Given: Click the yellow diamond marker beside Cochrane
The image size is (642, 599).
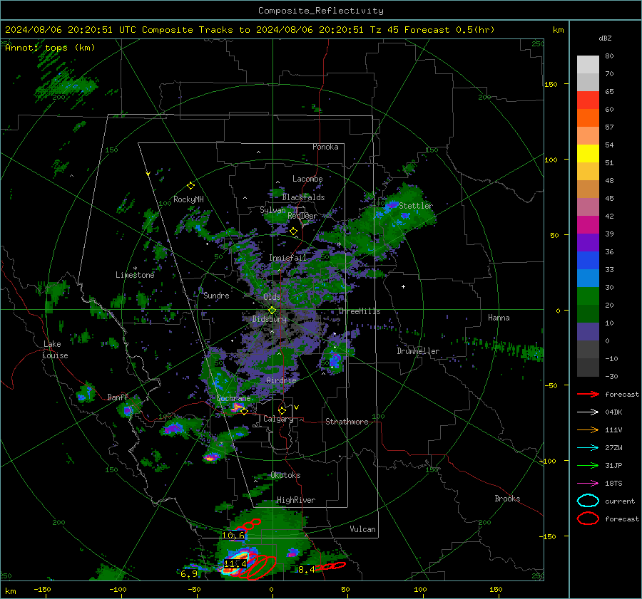Looking at the screenshot, I should [244, 412].
